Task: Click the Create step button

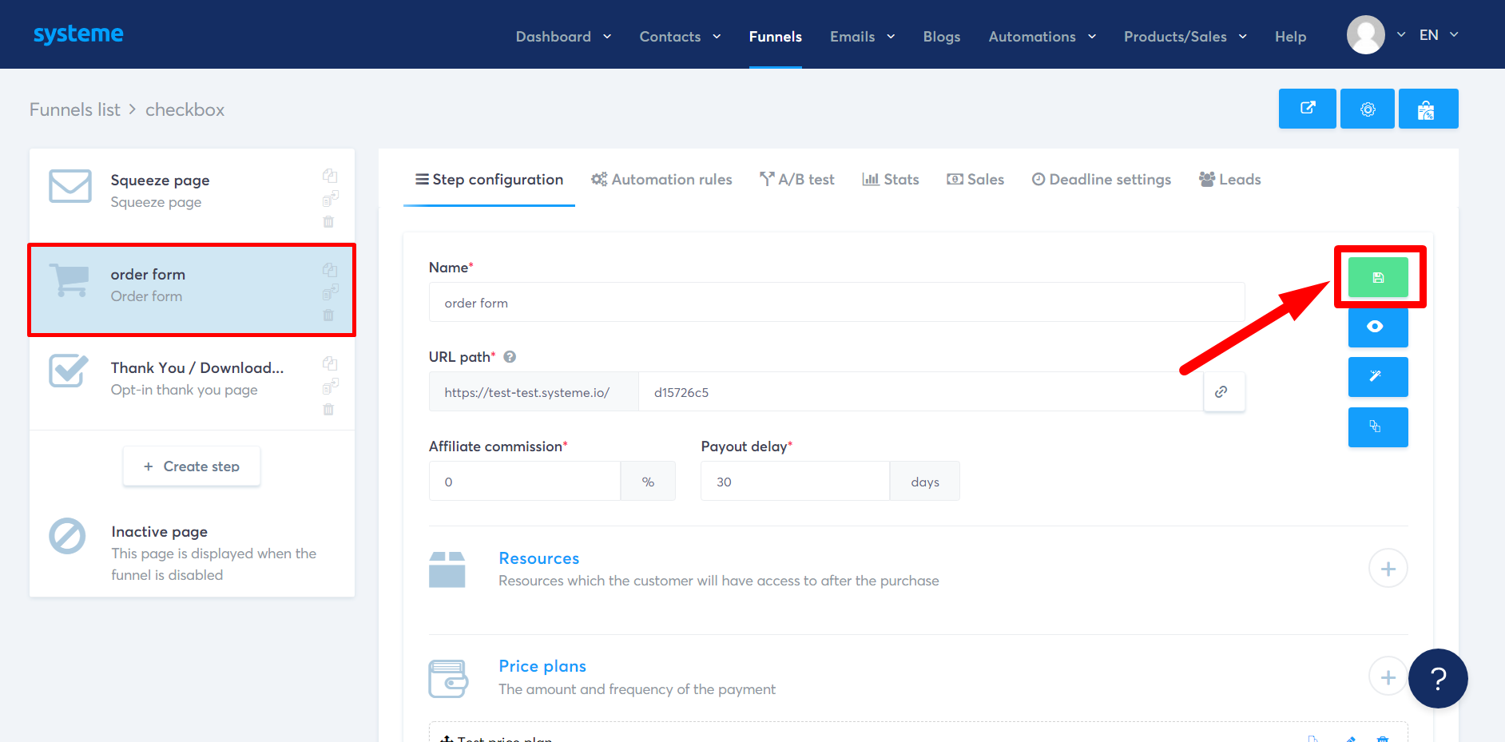Action: coord(191,466)
